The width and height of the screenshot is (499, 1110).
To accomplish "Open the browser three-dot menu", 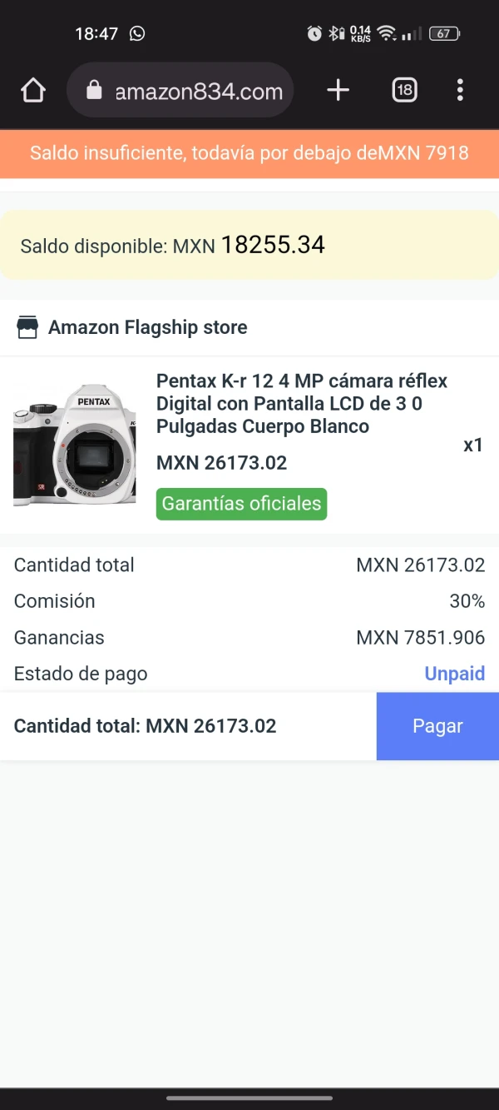I will [x=460, y=90].
